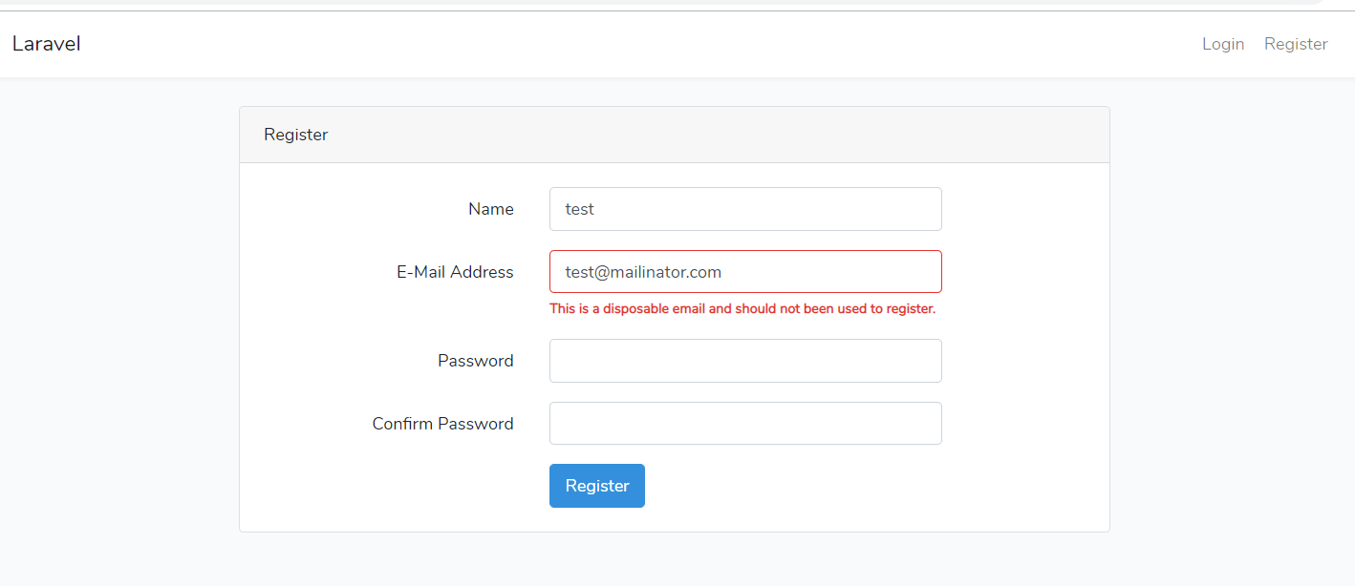Click the Register card header title
This screenshot has height=586, width=1355.
[x=295, y=135]
